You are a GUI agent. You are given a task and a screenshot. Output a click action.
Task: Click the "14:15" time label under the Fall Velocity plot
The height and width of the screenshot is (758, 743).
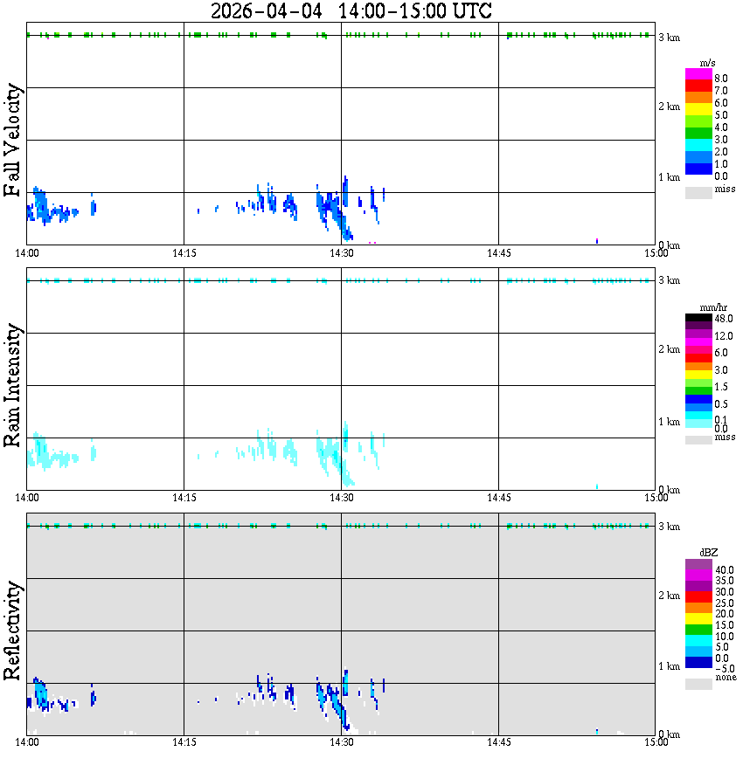point(184,253)
